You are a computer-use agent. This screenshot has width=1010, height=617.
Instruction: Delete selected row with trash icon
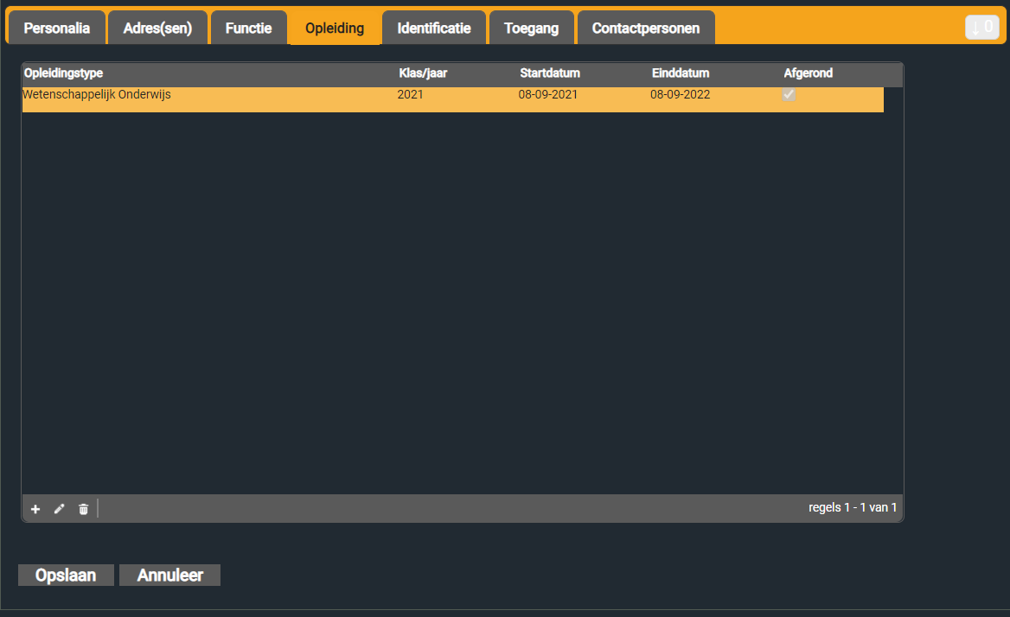[x=83, y=509]
